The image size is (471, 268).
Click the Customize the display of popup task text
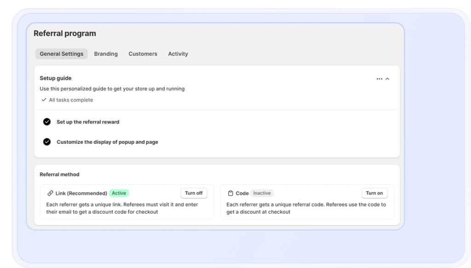pyautogui.click(x=107, y=141)
